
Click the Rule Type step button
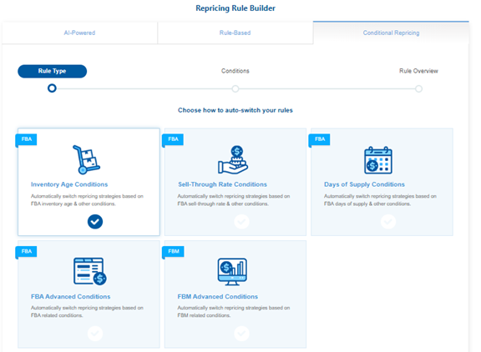(x=52, y=71)
